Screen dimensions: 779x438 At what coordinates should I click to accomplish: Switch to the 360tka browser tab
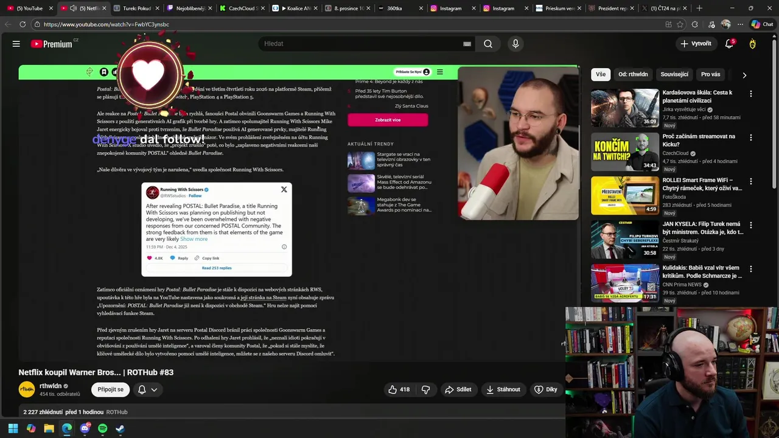click(400, 9)
